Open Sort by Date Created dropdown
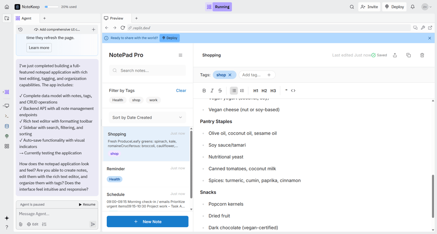 pyautogui.click(x=147, y=117)
